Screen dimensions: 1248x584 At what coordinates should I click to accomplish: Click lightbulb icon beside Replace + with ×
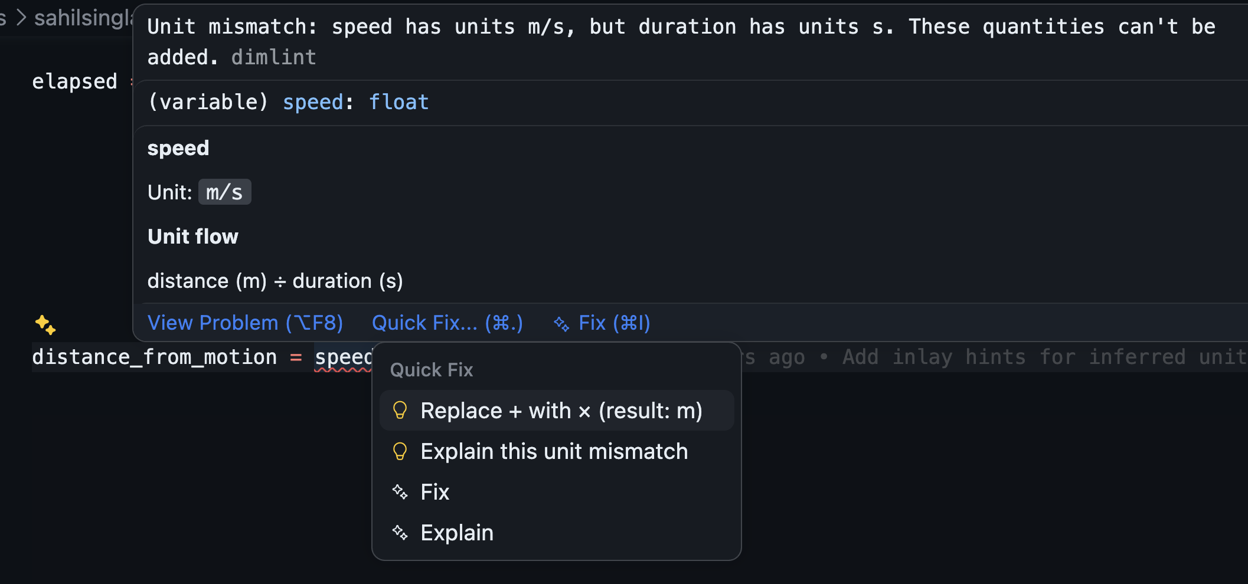click(x=400, y=411)
